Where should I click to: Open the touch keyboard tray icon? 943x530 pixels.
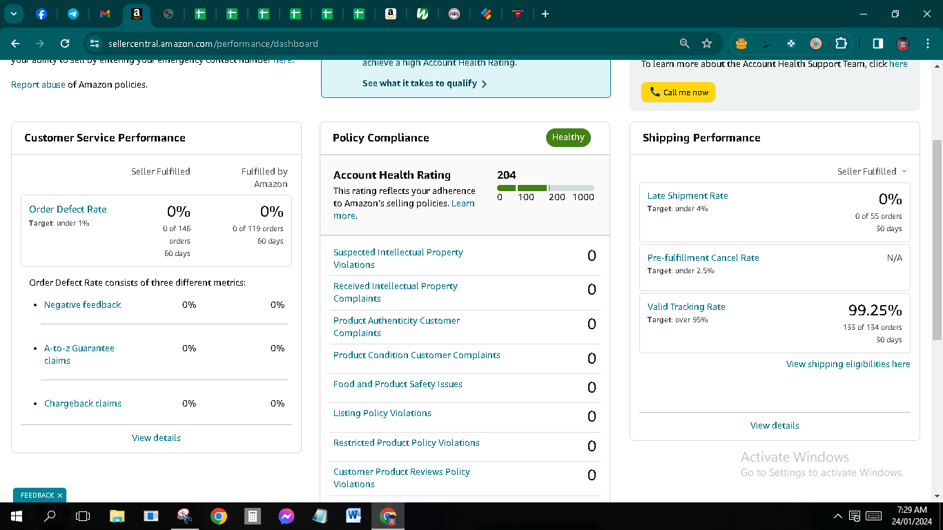coord(873,516)
